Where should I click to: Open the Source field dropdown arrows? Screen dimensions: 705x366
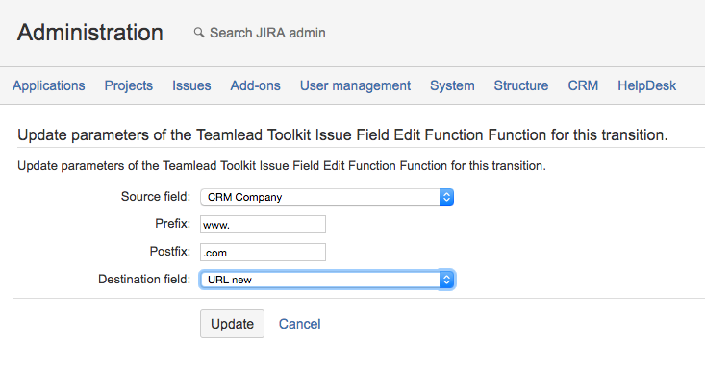(x=446, y=197)
